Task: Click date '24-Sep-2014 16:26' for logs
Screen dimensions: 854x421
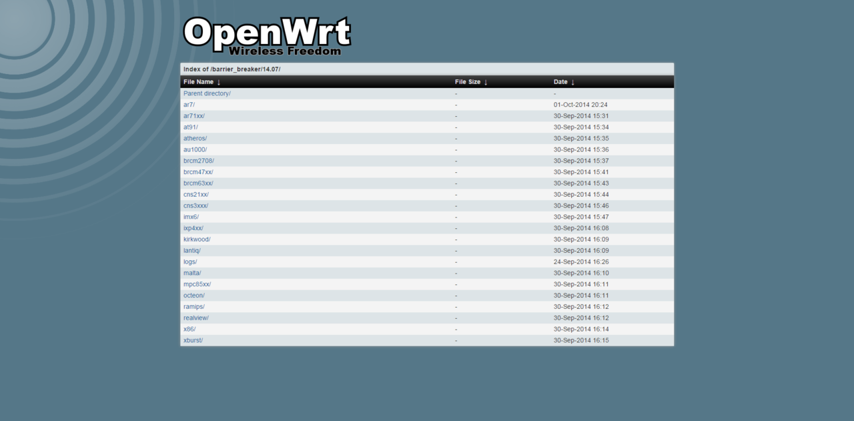Action: pyautogui.click(x=581, y=262)
